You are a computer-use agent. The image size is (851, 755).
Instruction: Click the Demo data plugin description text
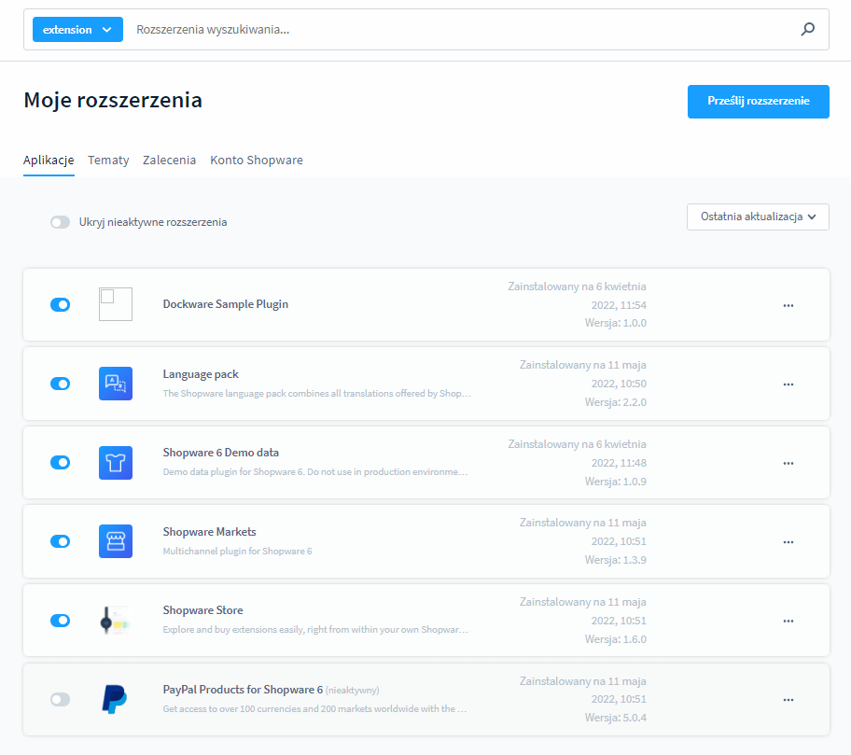point(315,471)
